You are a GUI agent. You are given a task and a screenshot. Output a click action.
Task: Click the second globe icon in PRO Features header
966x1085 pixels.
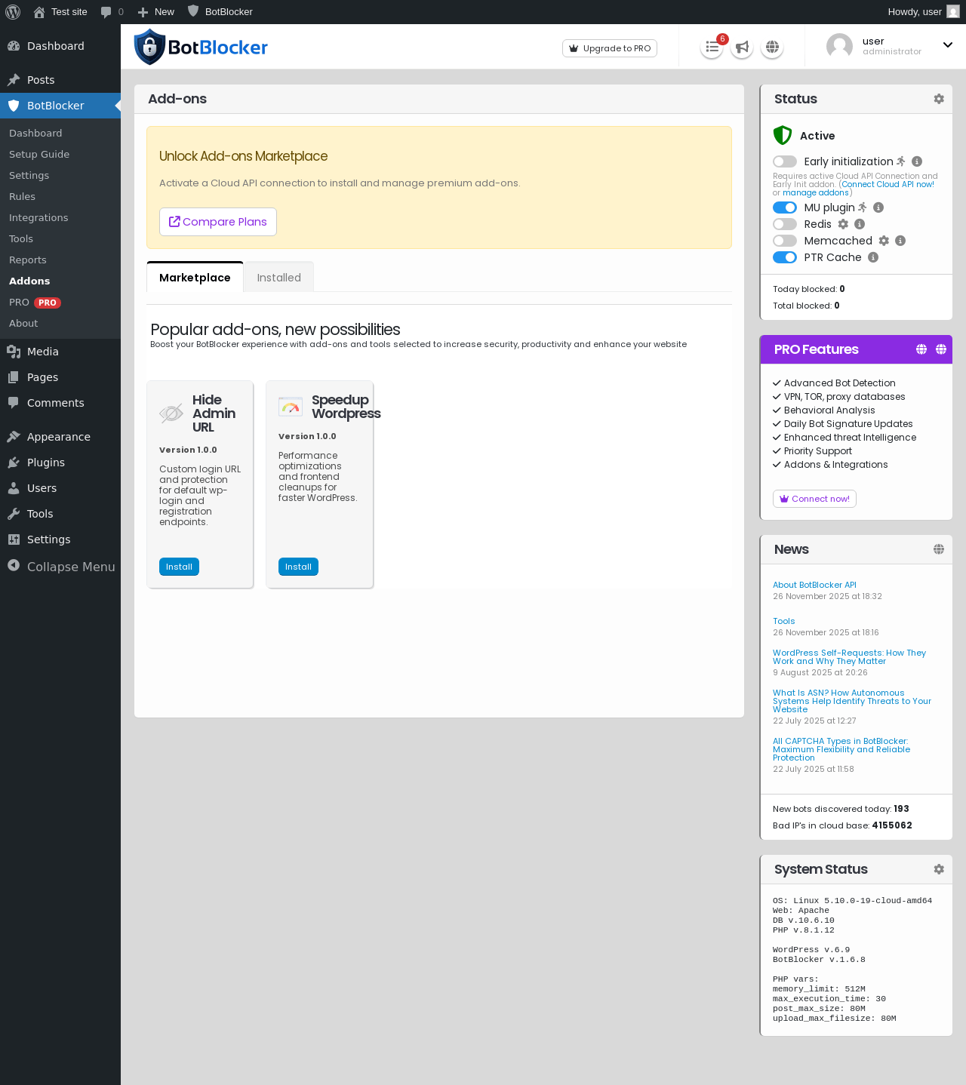[x=941, y=349]
